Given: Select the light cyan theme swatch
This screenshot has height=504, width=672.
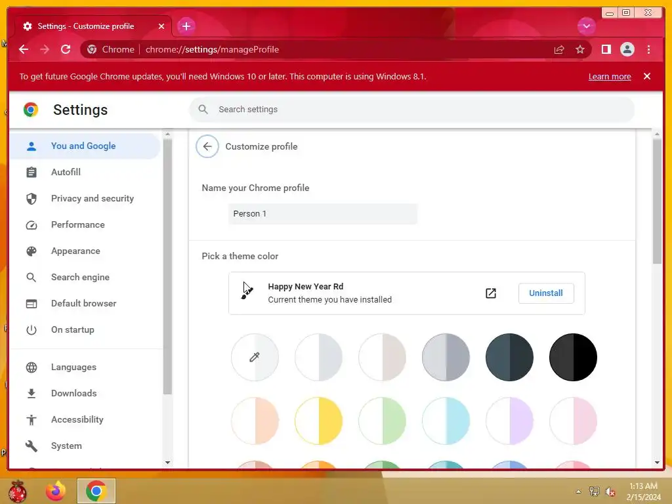Looking at the screenshot, I should click(x=446, y=421).
